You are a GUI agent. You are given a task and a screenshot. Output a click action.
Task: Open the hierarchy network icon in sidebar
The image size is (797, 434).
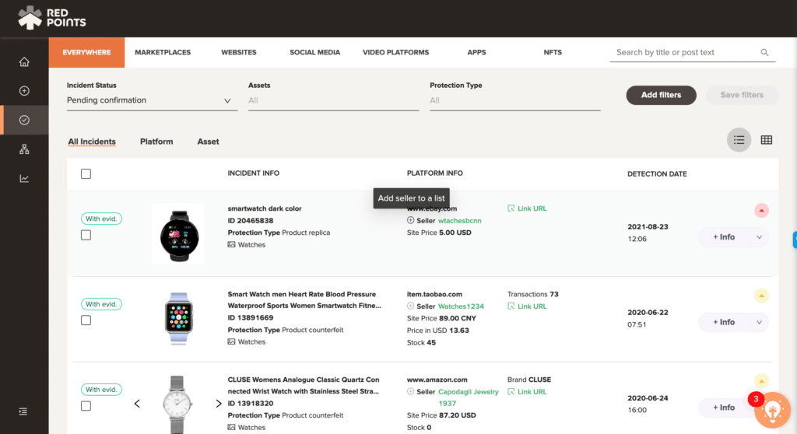click(24, 149)
